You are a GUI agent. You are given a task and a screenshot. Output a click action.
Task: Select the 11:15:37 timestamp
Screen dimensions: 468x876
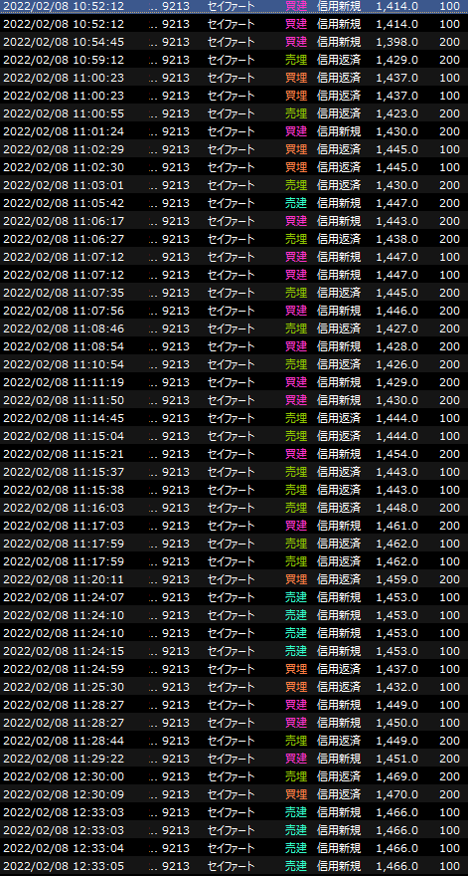coord(64,471)
